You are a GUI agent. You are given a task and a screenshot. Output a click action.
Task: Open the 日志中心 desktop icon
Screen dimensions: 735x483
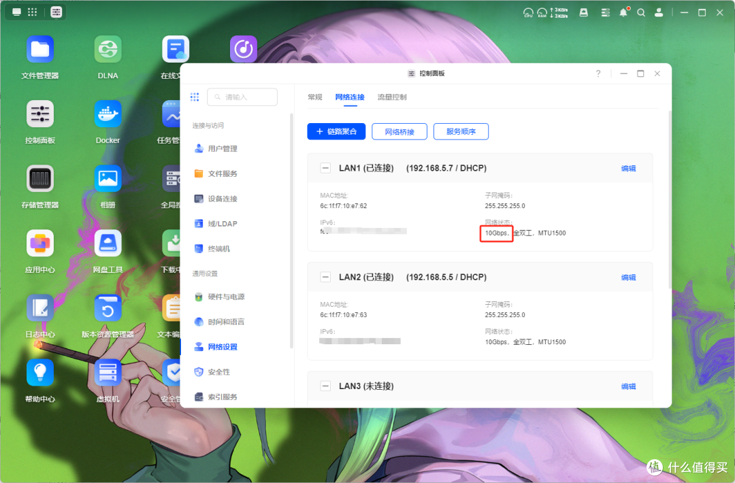click(x=40, y=307)
